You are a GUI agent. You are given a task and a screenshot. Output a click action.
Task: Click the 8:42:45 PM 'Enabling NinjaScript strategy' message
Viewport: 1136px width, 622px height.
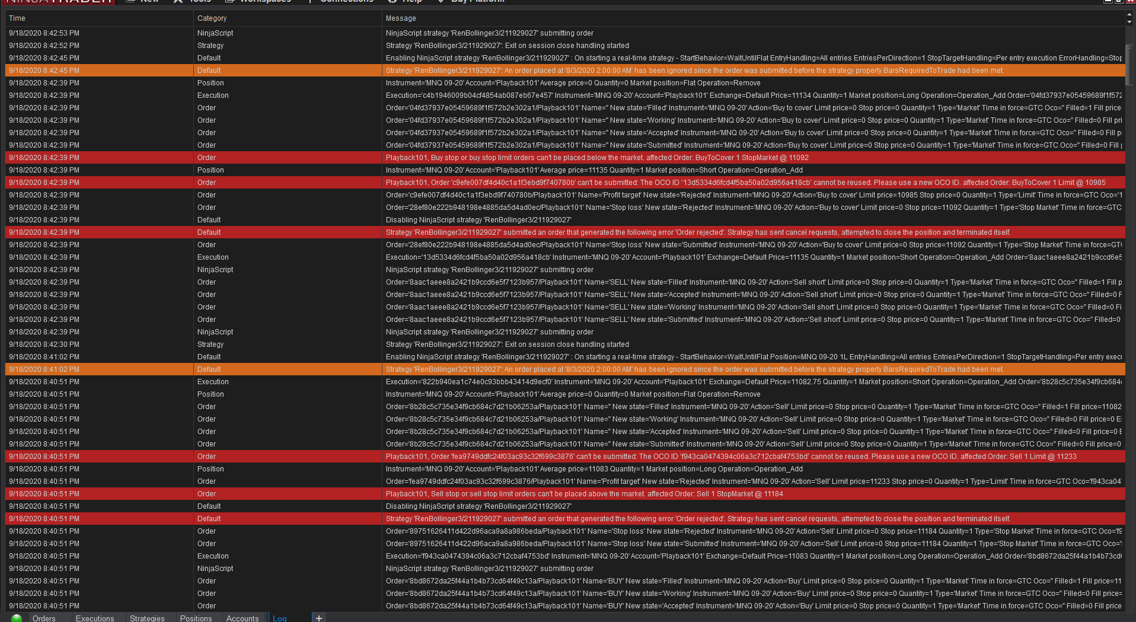click(x=754, y=58)
